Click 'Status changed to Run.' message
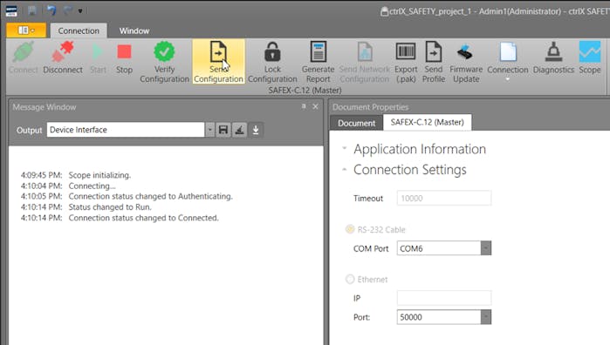Screen dimensions: 610x345 click(110, 207)
